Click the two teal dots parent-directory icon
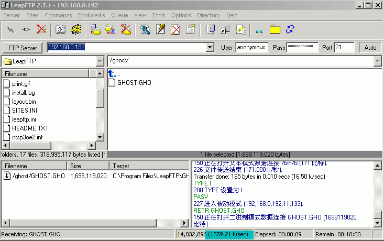The width and height of the screenshot is (384, 241). click(259, 31)
